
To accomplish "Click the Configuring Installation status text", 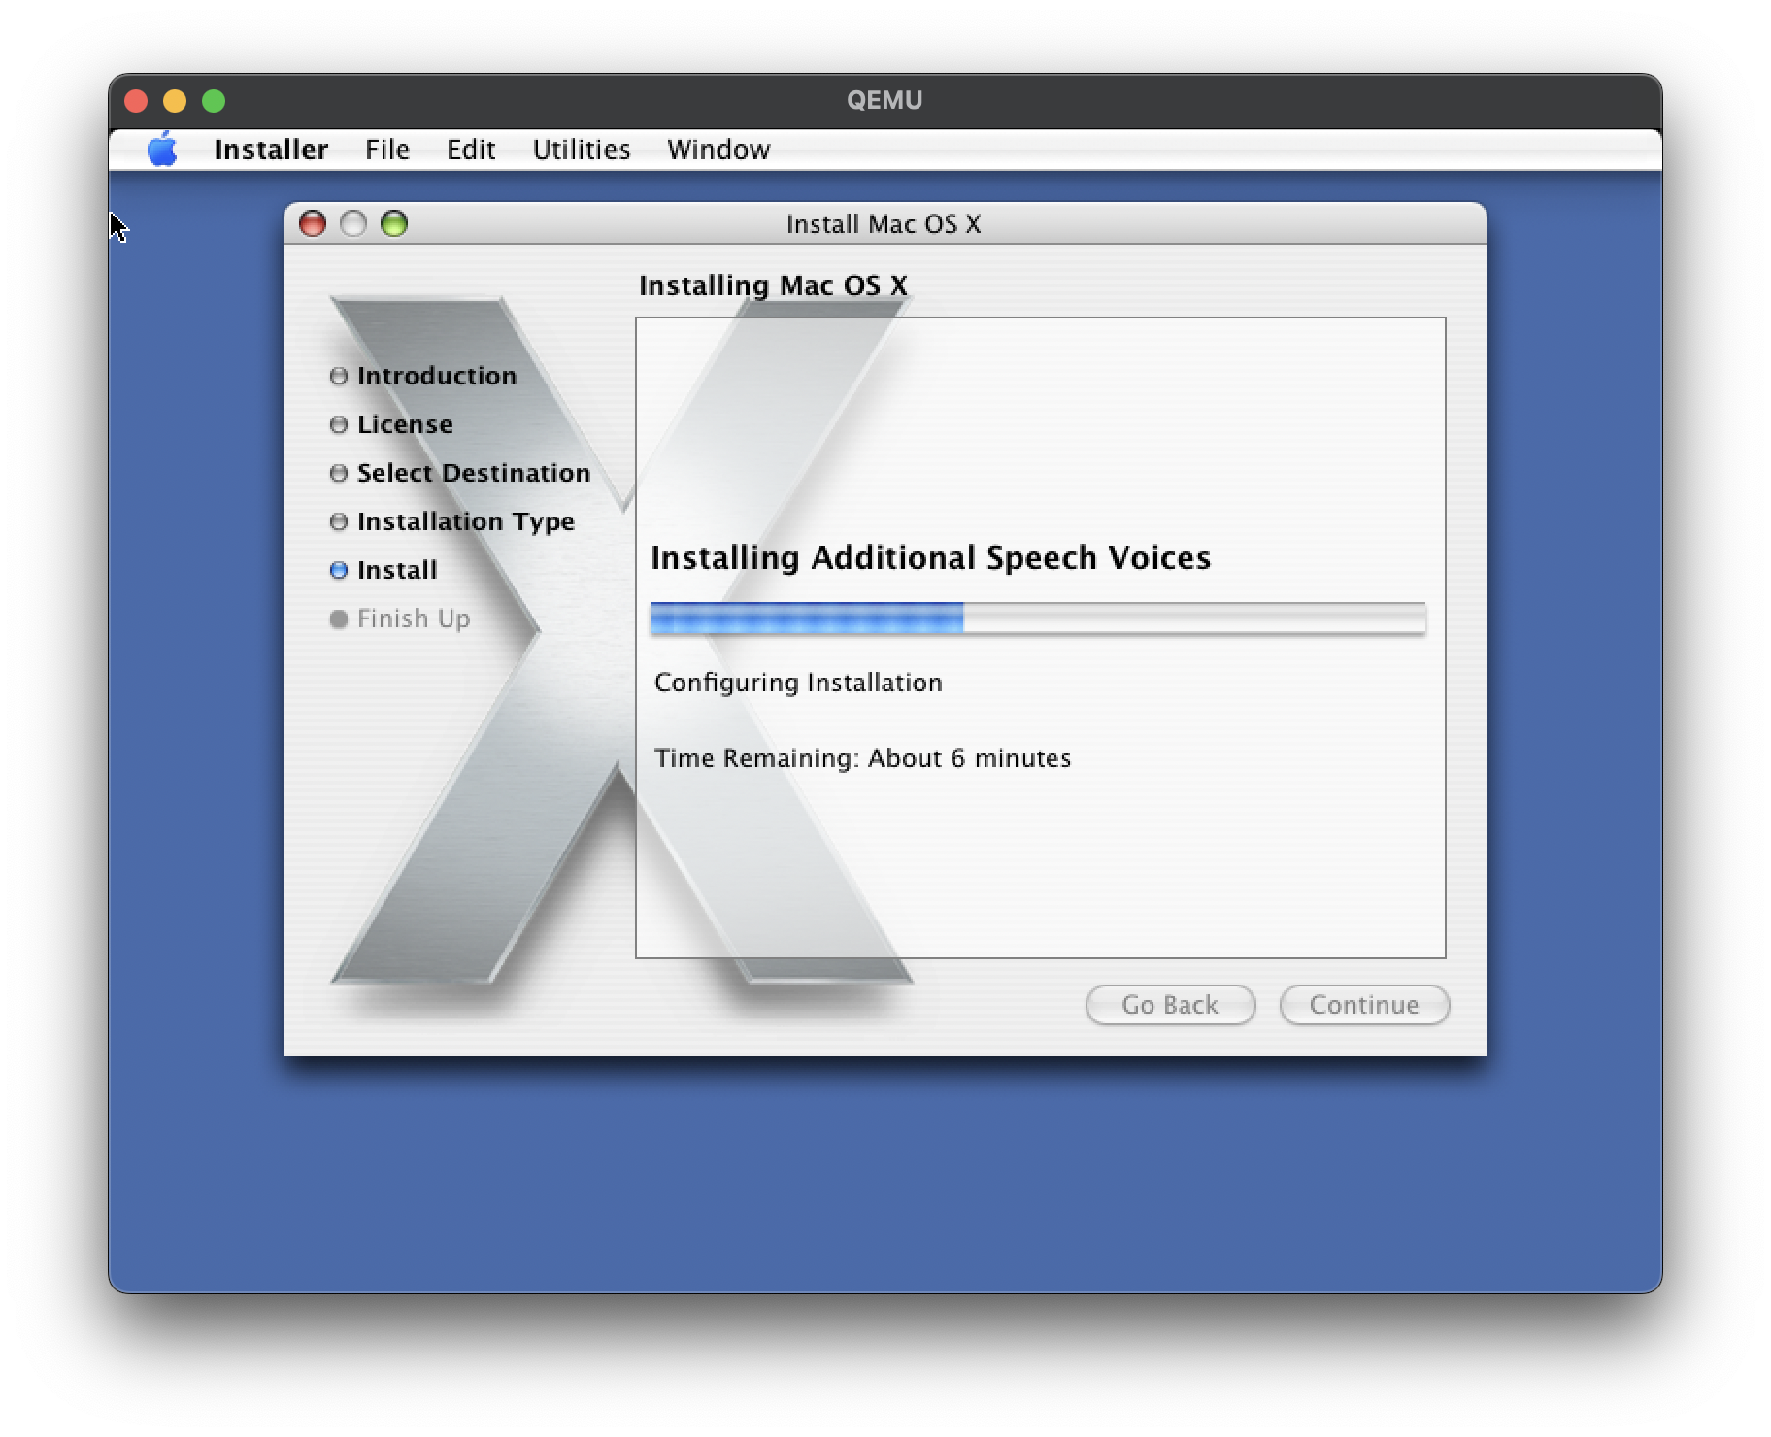I will (x=798, y=683).
